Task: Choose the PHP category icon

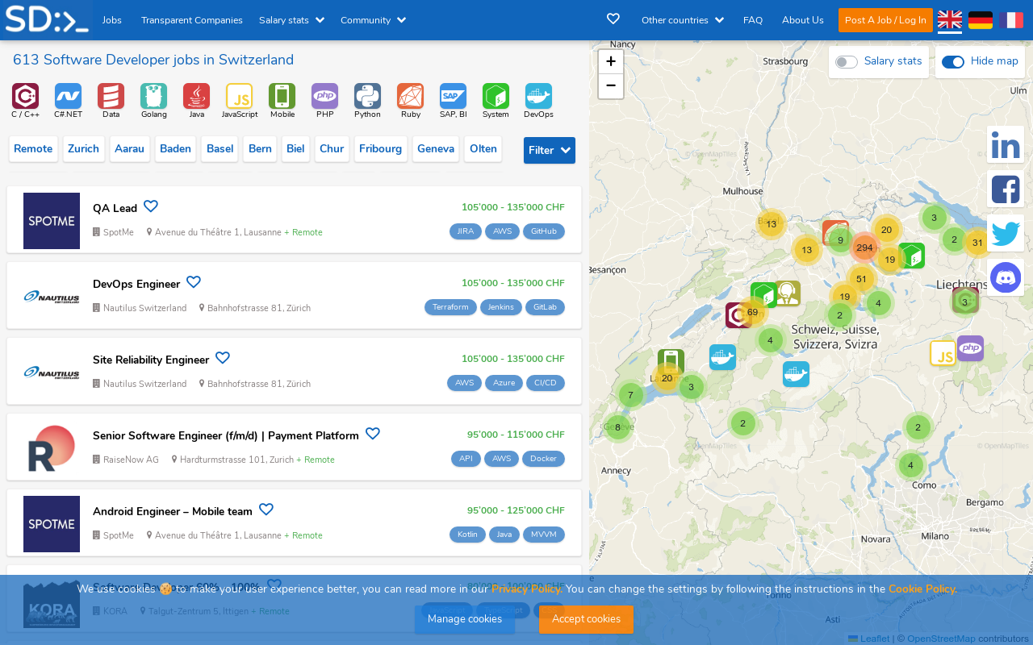Action: click(x=325, y=96)
